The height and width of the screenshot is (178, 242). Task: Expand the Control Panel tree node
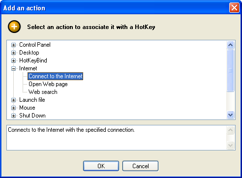pyautogui.click(x=13, y=45)
